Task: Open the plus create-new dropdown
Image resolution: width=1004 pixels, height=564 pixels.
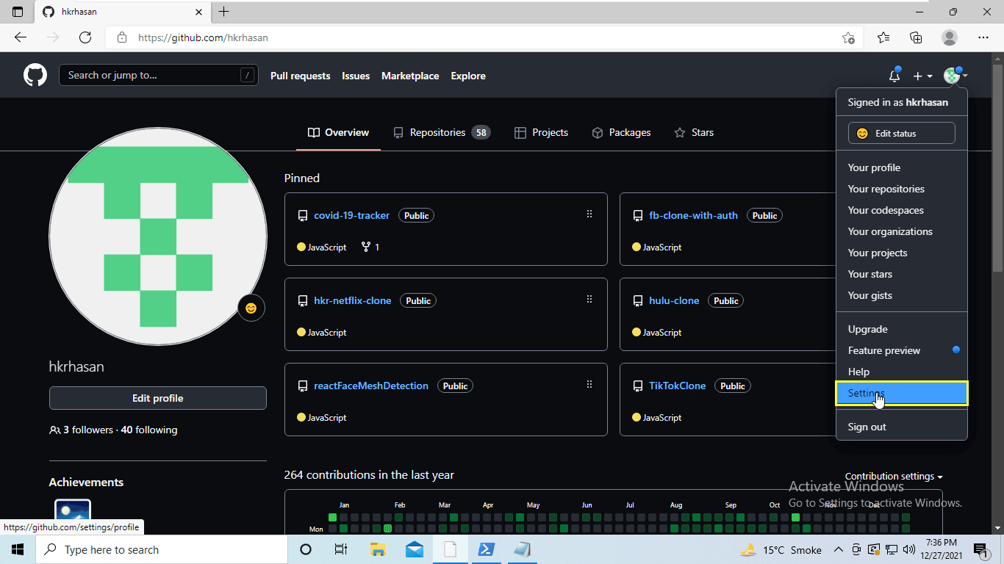Action: tap(922, 76)
